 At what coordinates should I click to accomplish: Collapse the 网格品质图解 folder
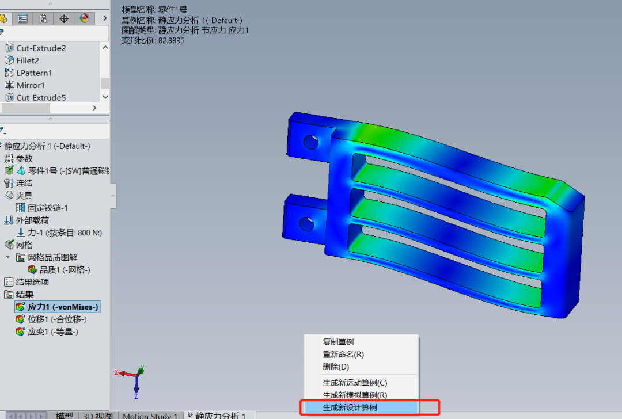point(8,257)
